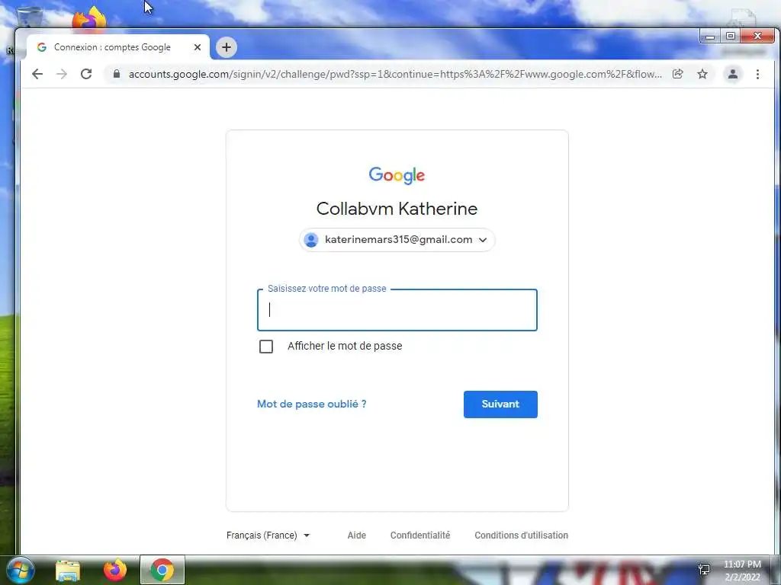Viewport: 781px width, 585px height.
Task: Launch Firefox from the taskbar
Action: click(x=115, y=571)
